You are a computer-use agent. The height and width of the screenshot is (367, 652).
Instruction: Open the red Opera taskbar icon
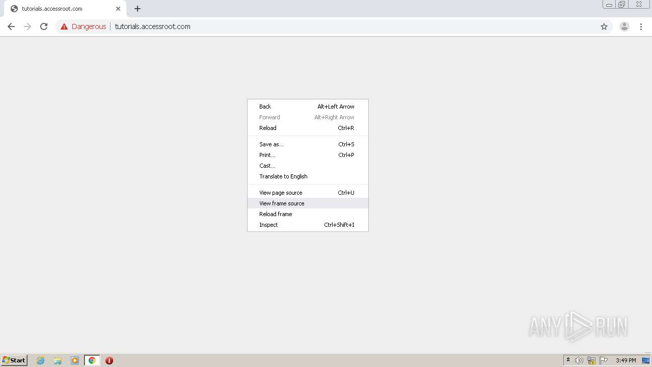pos(109,360)
